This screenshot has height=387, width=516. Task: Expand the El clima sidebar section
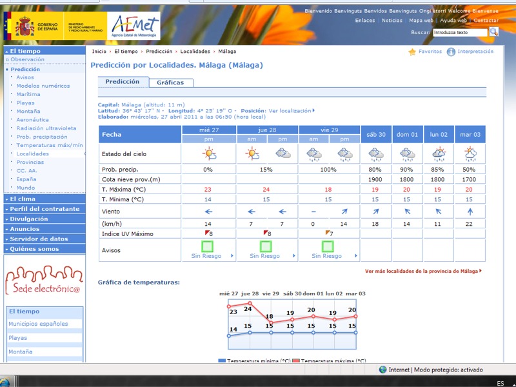point(23,199)
